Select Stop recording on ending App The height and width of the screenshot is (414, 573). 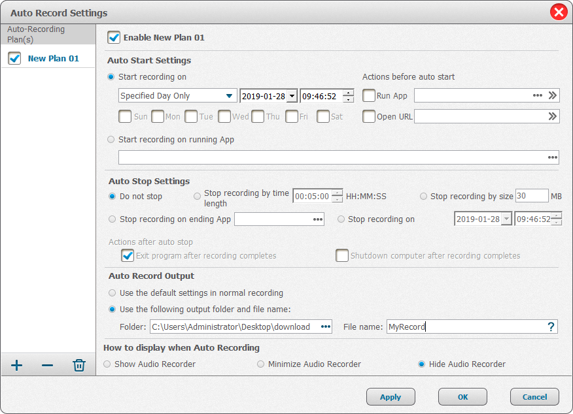(113, 219)
